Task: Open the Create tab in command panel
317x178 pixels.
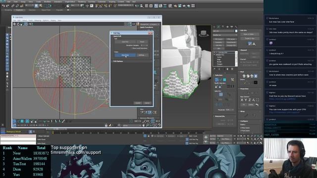Action: [214, 27]
